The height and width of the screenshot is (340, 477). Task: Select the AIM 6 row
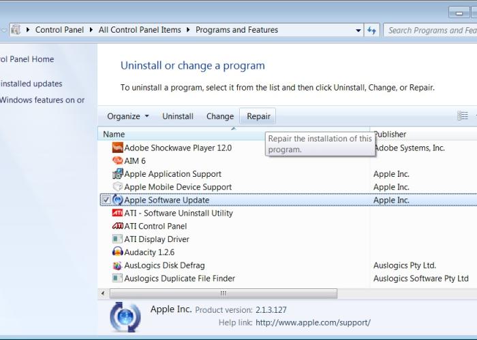(x=288, y=160)
